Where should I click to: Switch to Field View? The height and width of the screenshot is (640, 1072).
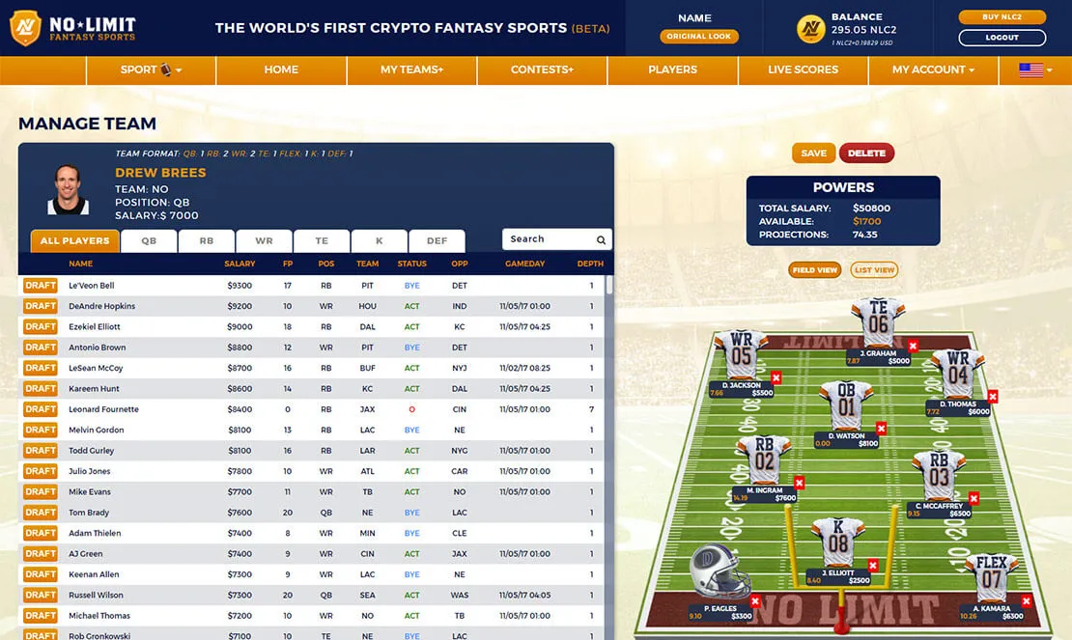coord(815,269)
